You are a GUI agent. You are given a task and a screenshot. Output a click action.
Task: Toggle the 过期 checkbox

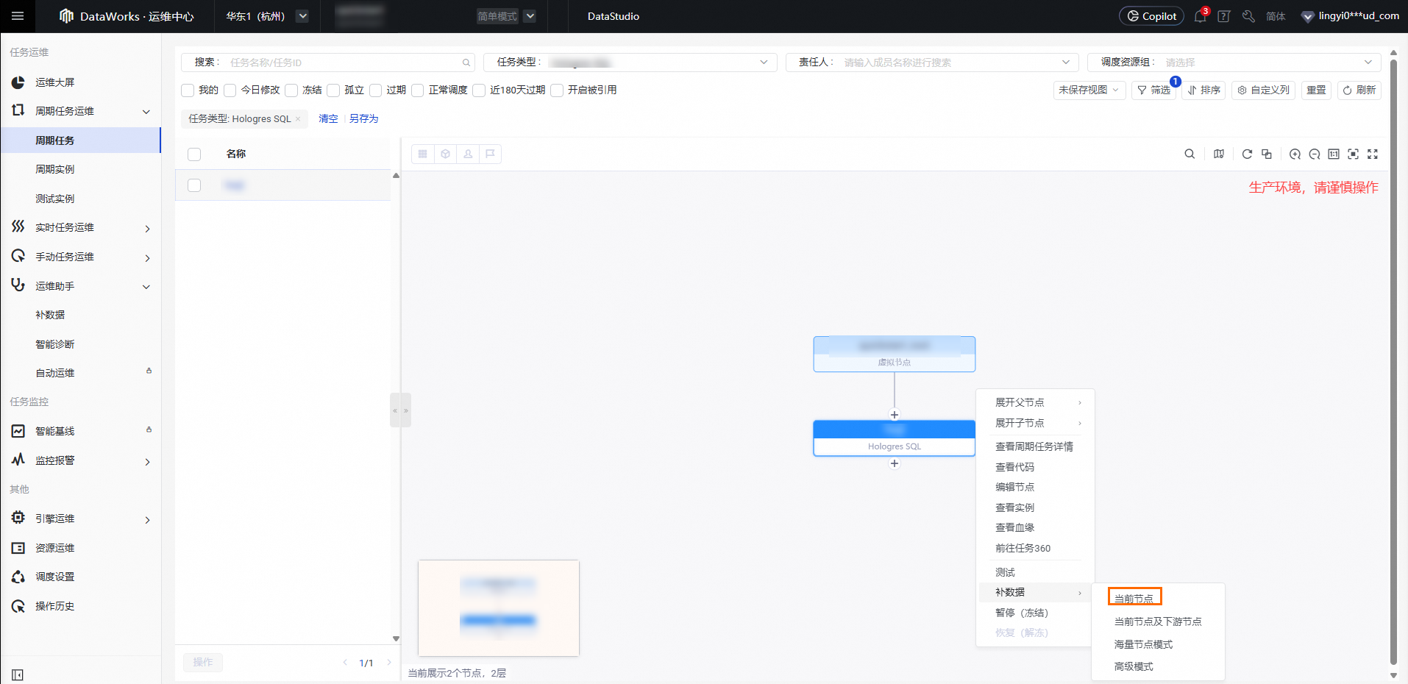coord(376,90)
